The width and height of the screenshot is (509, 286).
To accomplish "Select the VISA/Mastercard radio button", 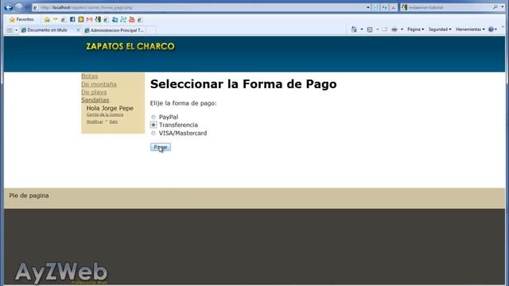I will pyautogui.click(x=153, y=133).
